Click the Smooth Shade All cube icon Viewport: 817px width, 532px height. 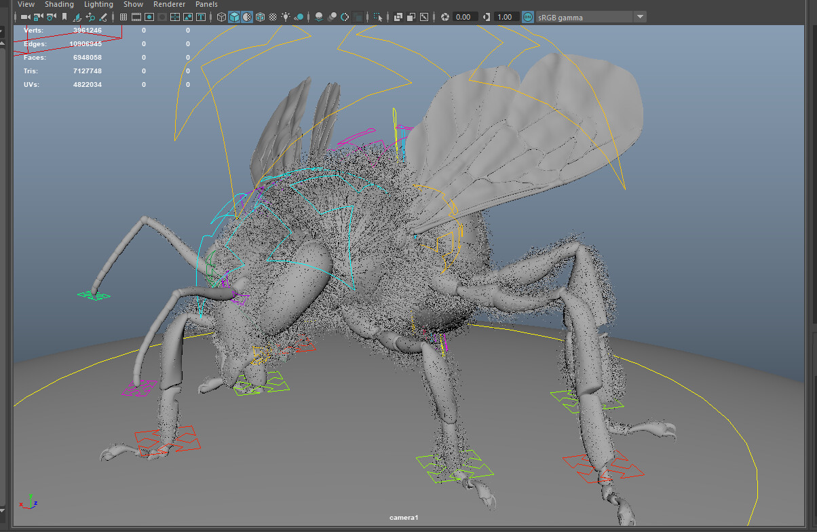tap(234, 17)
